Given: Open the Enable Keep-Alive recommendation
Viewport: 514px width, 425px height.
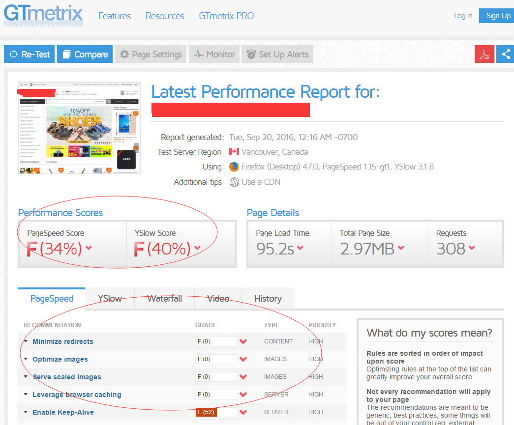Looking at the screenshot, I should coord(63,412).
